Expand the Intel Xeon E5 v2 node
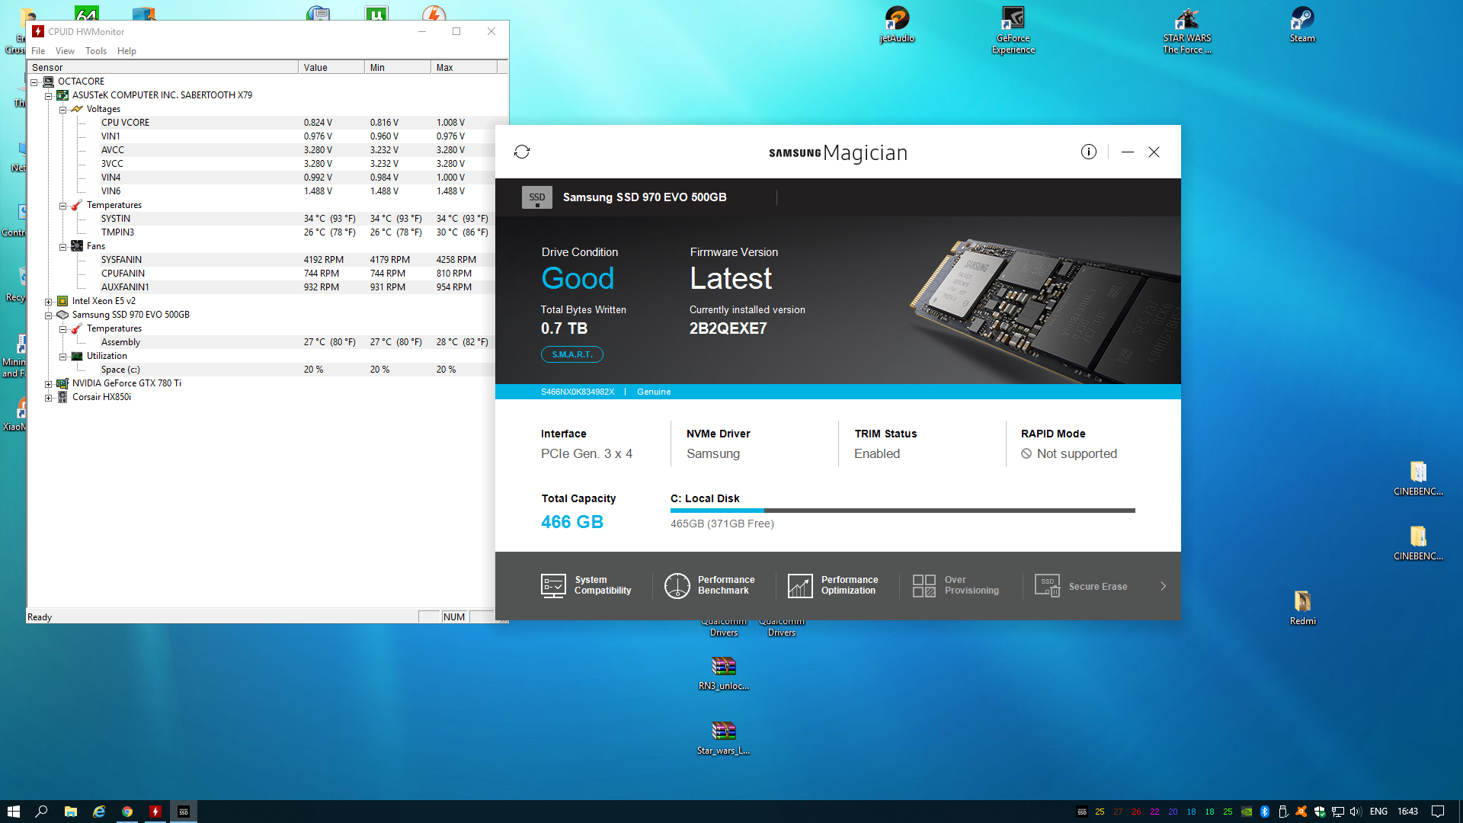1463x823 pixels. 49,301
